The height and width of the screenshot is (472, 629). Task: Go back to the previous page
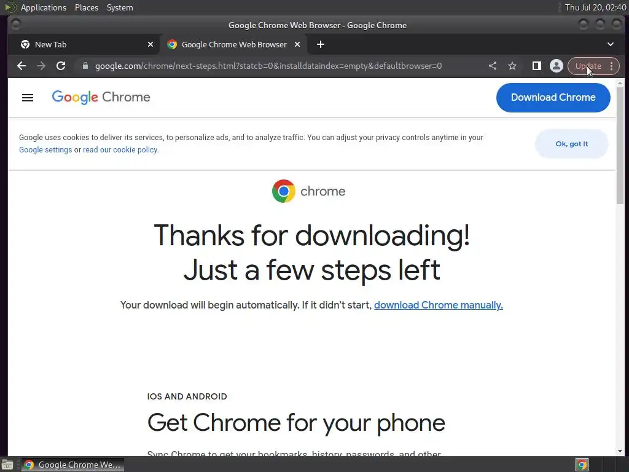(21, 66)
